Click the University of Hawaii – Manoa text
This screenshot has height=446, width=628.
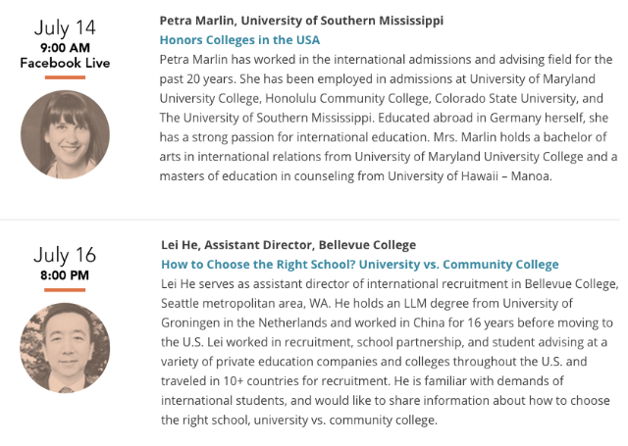coord(469,176)
